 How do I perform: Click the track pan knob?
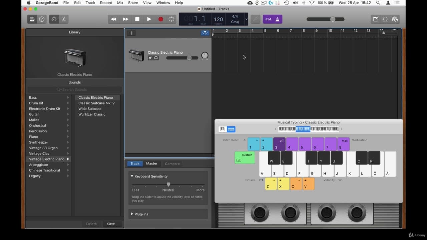205,56
